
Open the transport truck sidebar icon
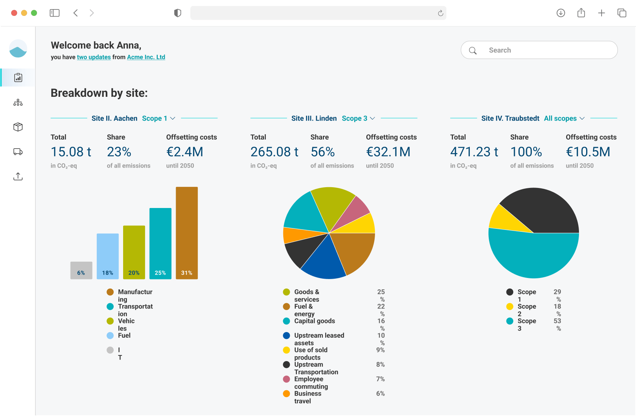click(x=18, y=152)
